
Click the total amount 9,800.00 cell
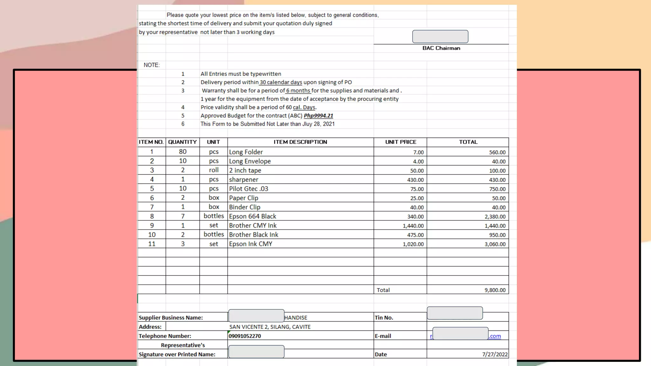coord(495,290)
